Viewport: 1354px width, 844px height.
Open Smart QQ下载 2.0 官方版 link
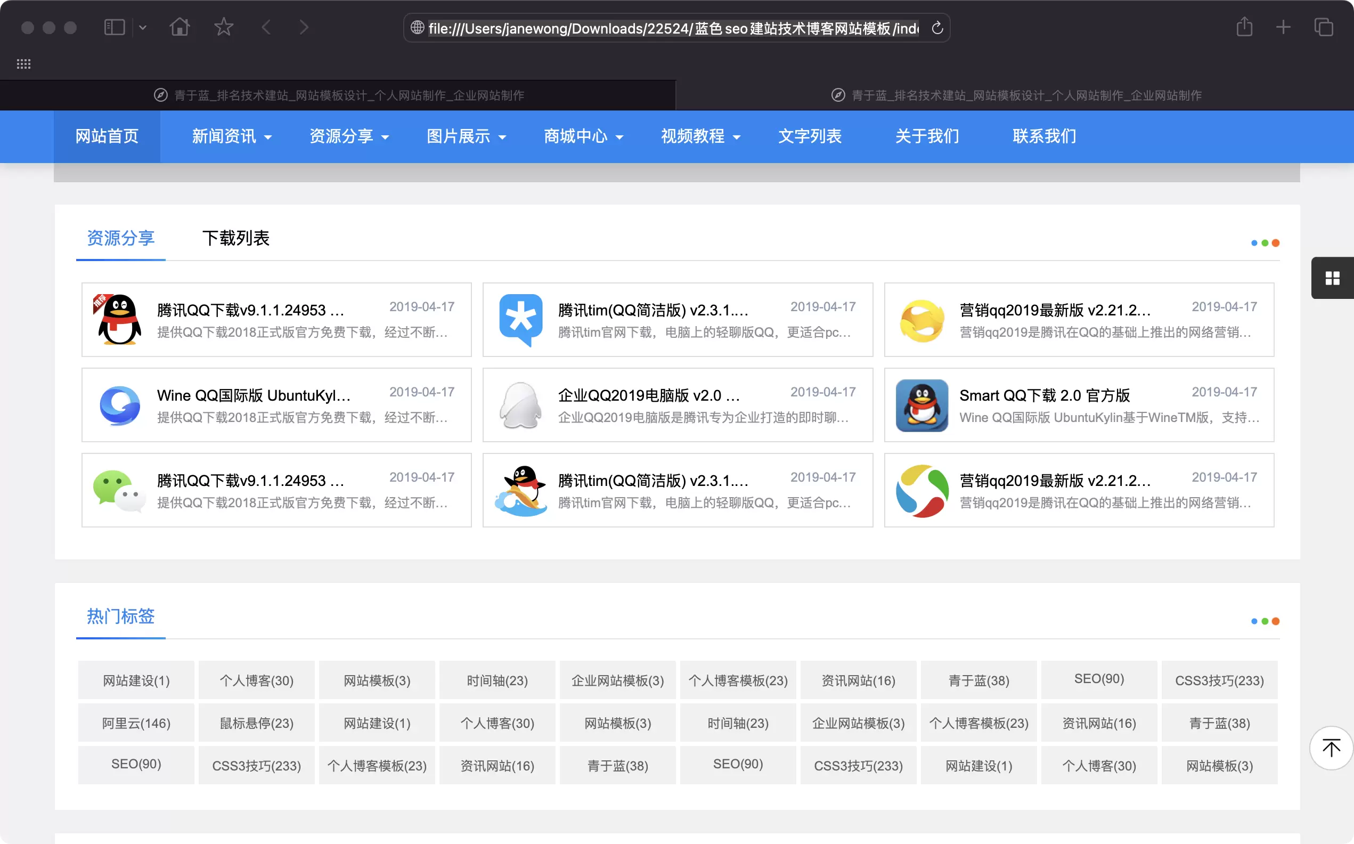[x=1045, y=395]
